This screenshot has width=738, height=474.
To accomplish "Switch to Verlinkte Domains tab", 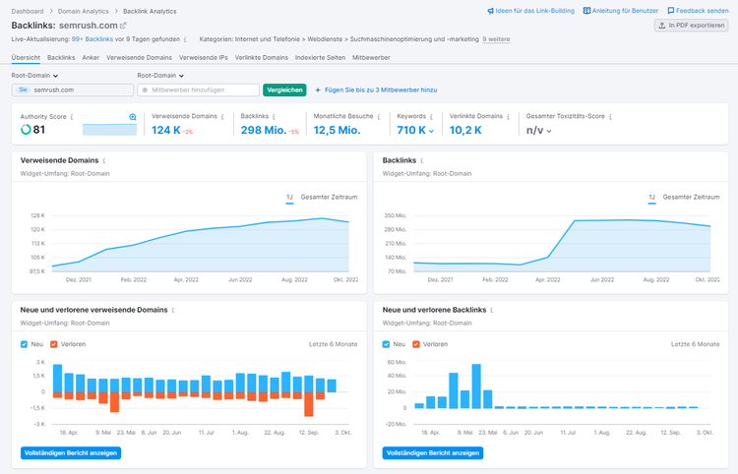I will [262, 57].
